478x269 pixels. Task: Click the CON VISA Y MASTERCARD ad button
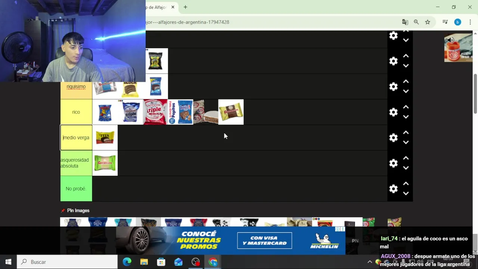[264, 241]
